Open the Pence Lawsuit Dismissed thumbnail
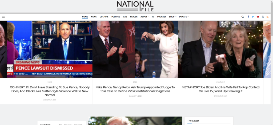This screenshot has width=273, height=125. 50,49
